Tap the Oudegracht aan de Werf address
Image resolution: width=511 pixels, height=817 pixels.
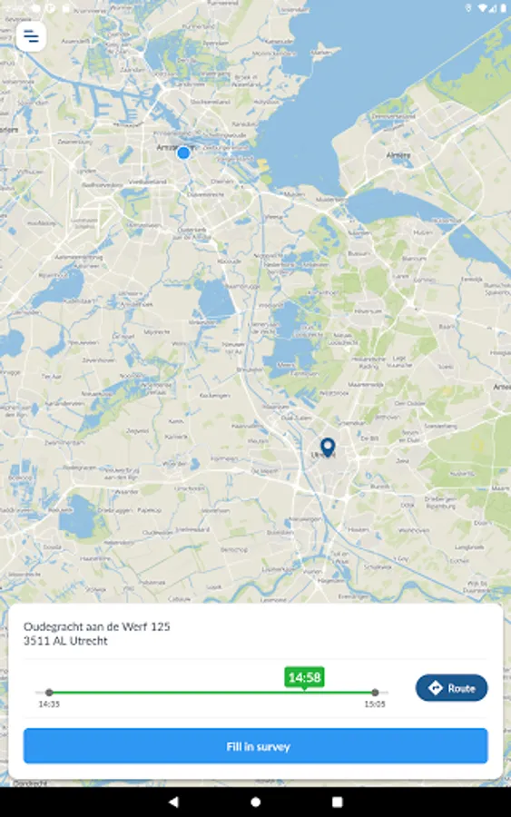click(x=97, y=626)
